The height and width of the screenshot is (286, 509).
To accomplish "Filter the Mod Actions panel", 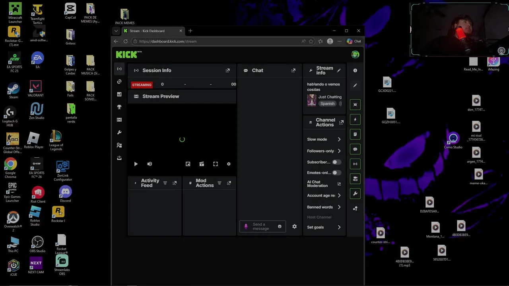I will [219, 183].
